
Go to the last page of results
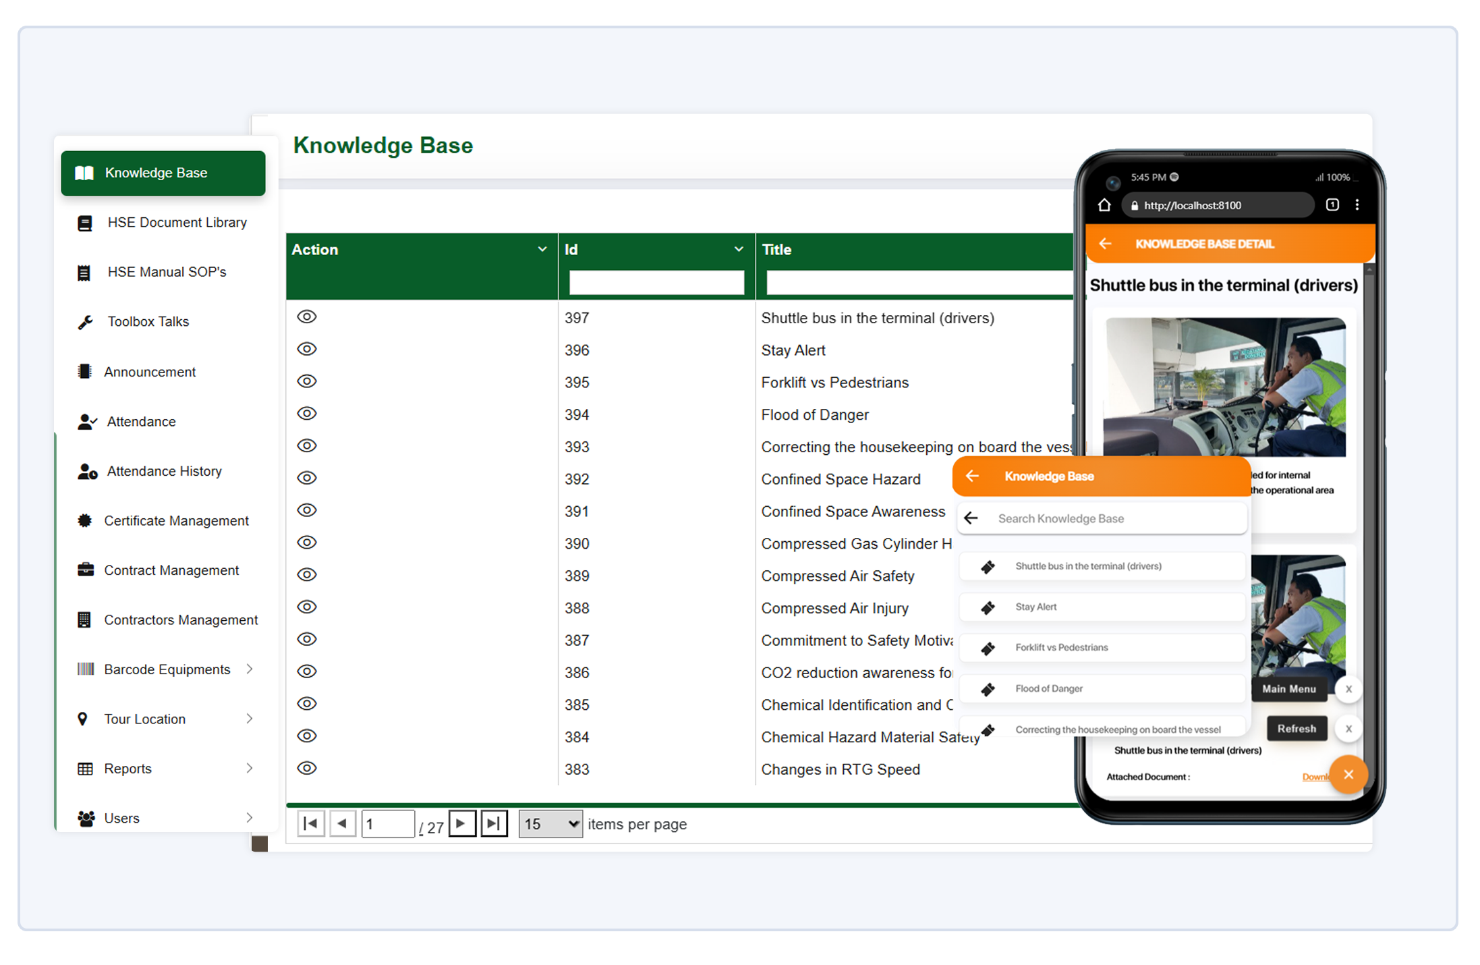pyautogui.click(x=494, y=823)
